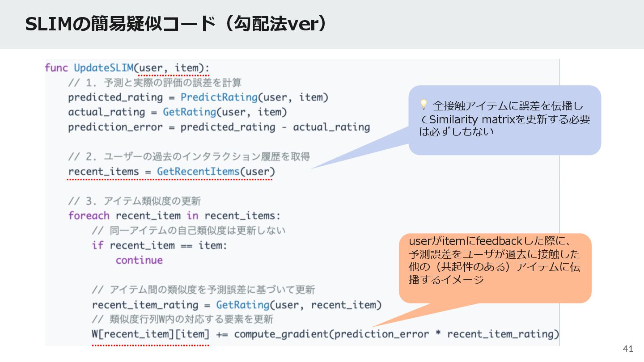
Task: Click the comment '// 2. ユーザーの過去のインタラクション履歴を取得'
Action: [189, 157]
